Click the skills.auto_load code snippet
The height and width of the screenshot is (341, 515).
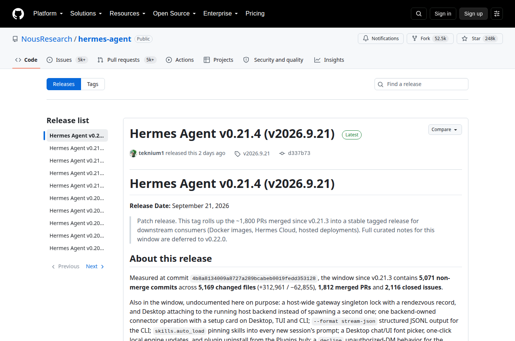(179, 331)
